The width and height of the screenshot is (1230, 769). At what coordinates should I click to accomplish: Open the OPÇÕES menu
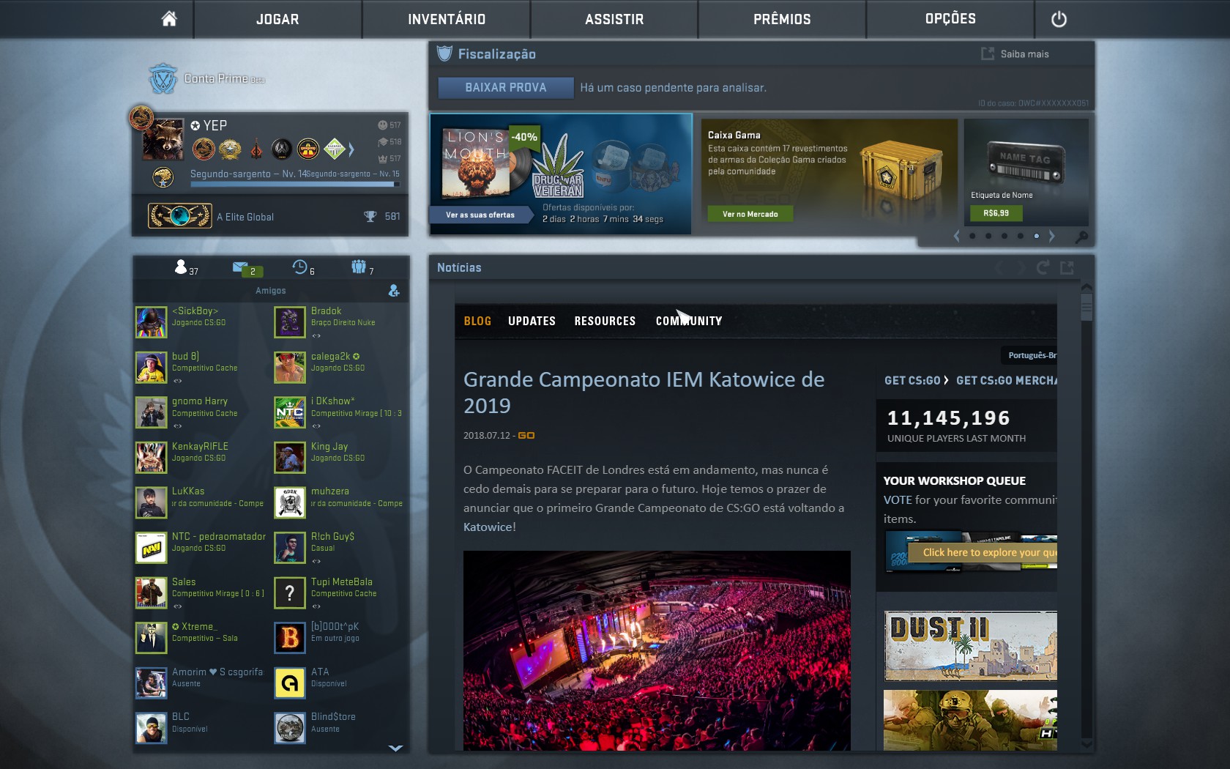[x=950, y=19]
